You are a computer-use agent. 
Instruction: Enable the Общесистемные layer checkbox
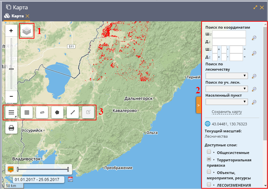(x=209, y=152)
